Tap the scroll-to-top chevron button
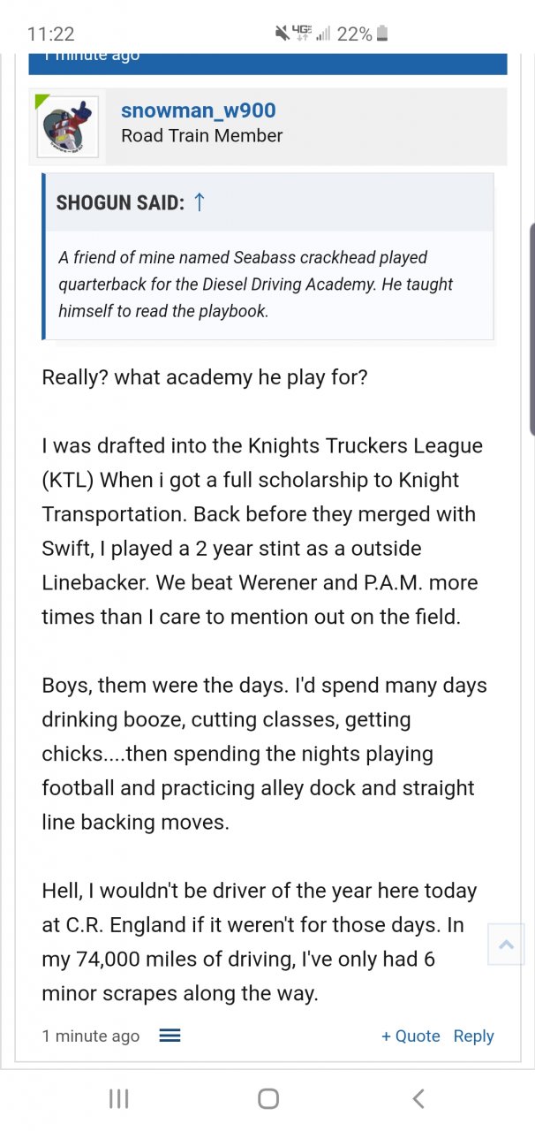Image resolution: width=535 pixels, height=1131 pixels. click(x=506, y=945)
